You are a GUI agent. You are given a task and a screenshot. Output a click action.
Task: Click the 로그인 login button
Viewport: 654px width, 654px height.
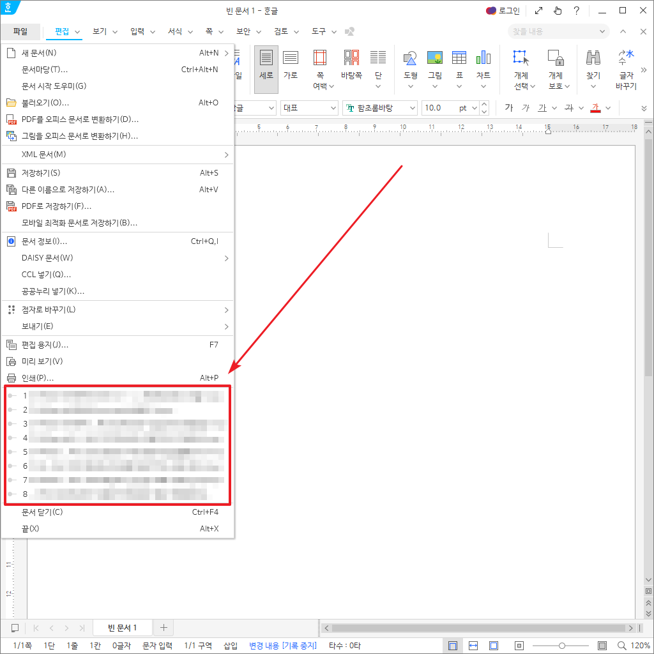(503, 11)
